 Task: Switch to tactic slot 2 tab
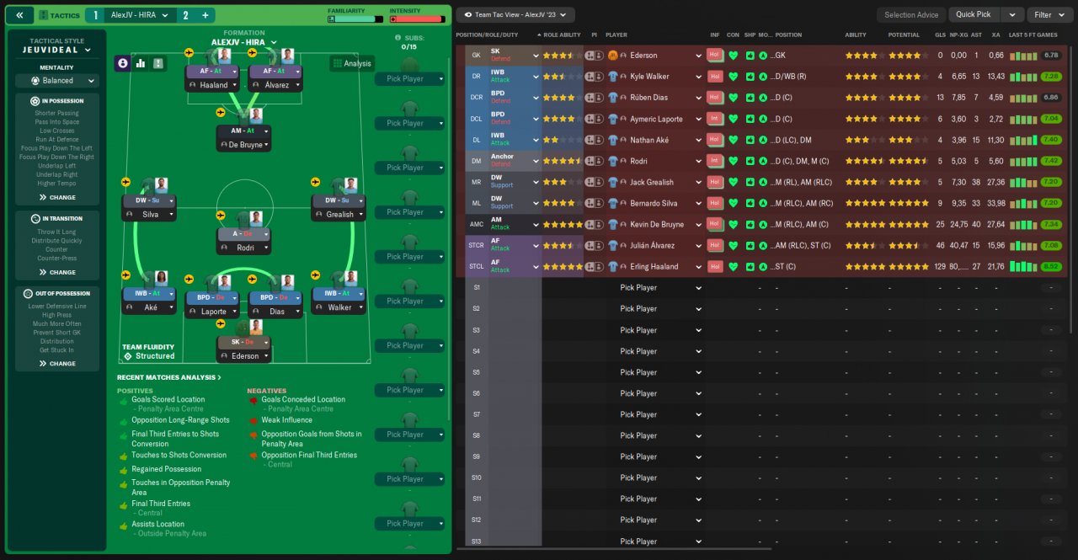coord(185,15)
